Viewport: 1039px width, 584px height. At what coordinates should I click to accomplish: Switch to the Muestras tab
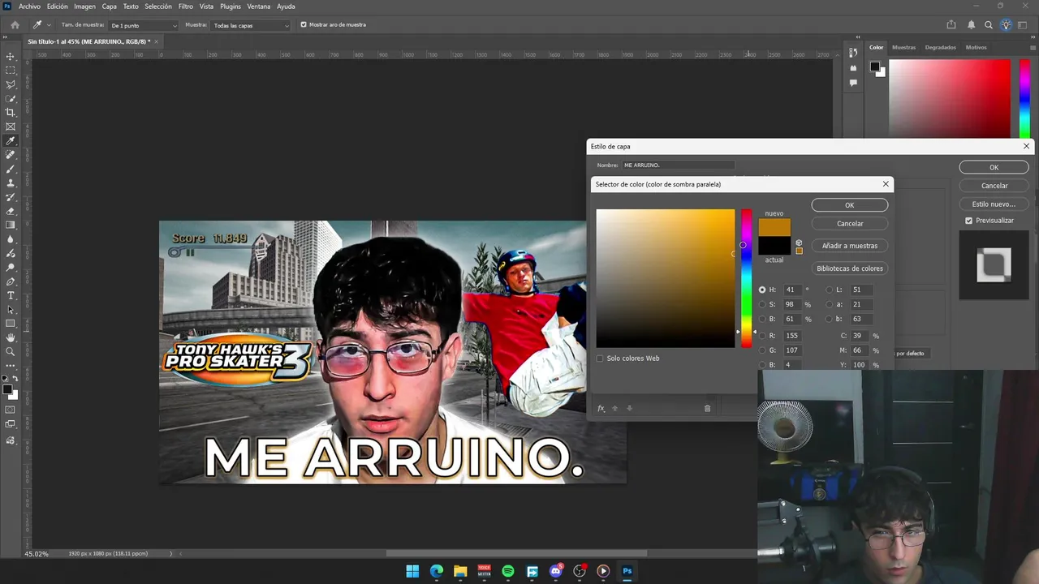[903, 47]
